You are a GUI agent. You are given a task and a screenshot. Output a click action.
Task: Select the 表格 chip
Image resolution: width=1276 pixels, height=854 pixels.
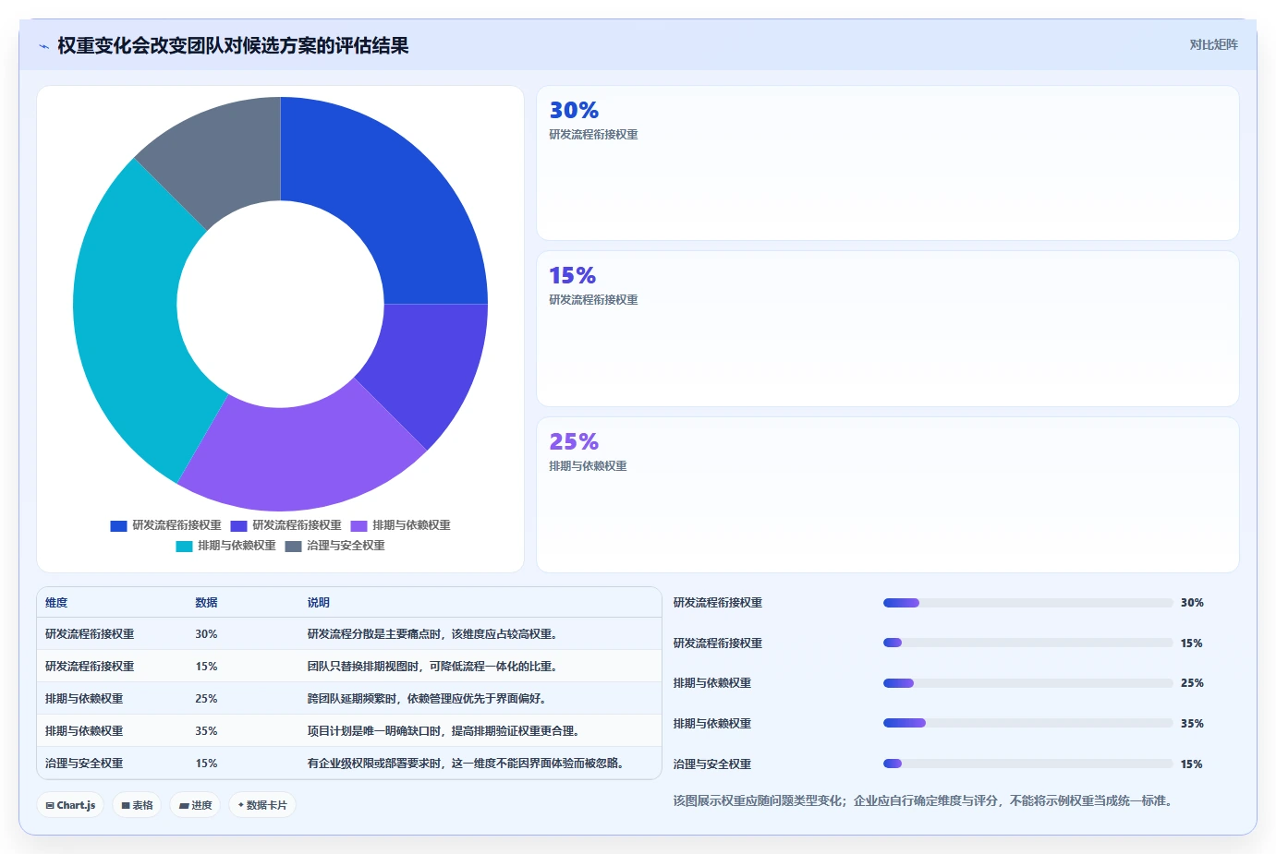[137, 805]
